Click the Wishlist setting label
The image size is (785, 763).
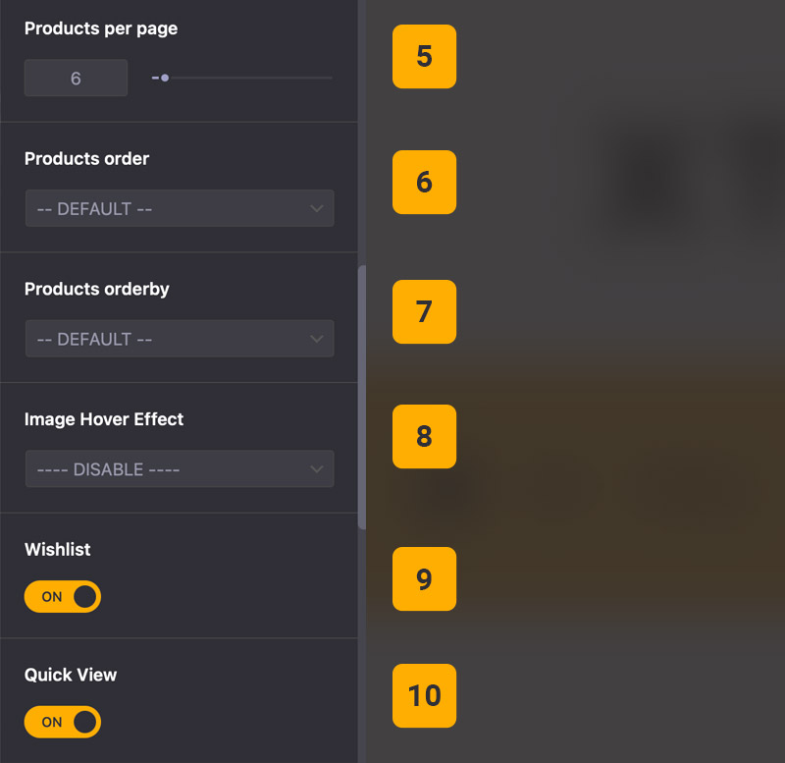click(58, 550)
